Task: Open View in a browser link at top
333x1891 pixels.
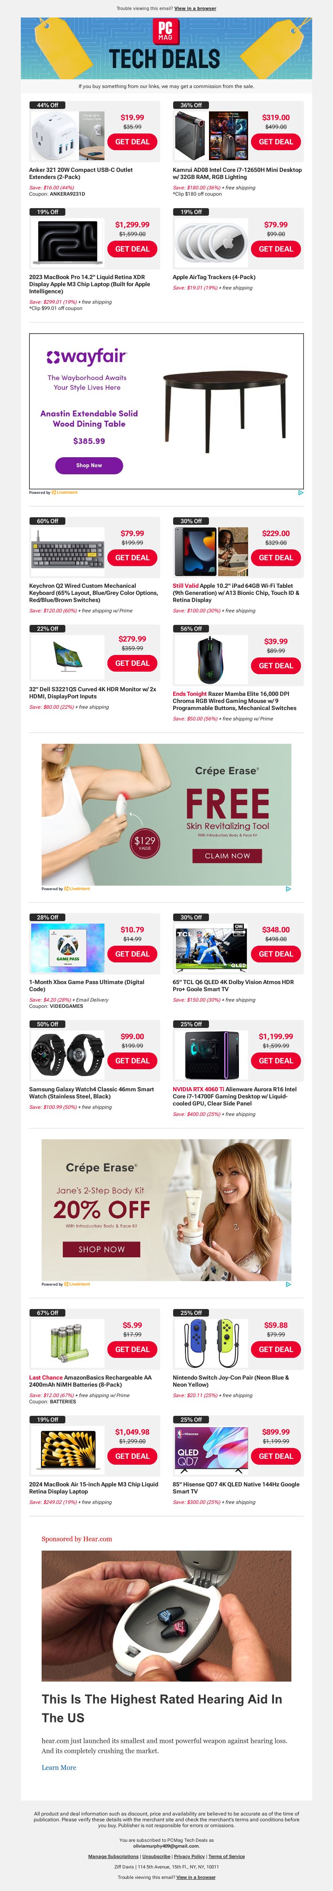Action: point(195,8)
